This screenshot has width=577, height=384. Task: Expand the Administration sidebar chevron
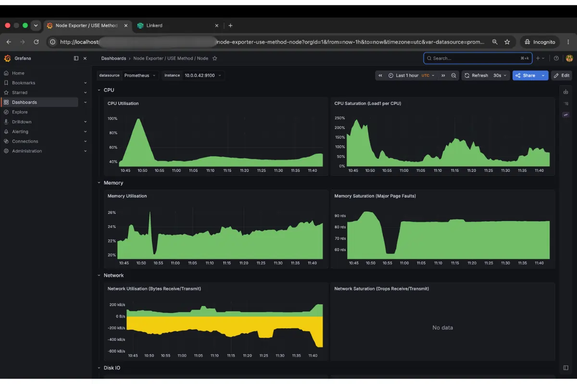coord(85,151)
